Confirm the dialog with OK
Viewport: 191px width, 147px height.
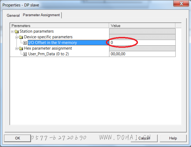17,138
